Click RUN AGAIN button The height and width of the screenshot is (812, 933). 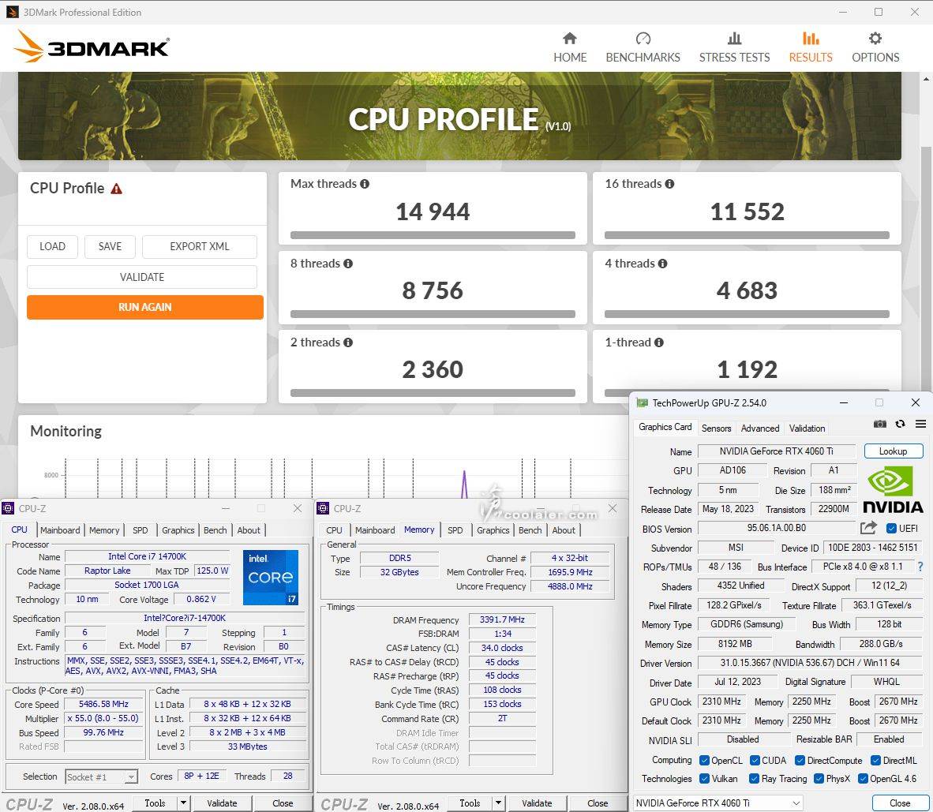tap(144, 308)
